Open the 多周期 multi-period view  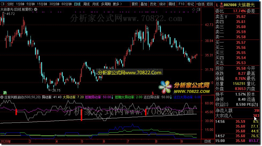click(106, 4)
